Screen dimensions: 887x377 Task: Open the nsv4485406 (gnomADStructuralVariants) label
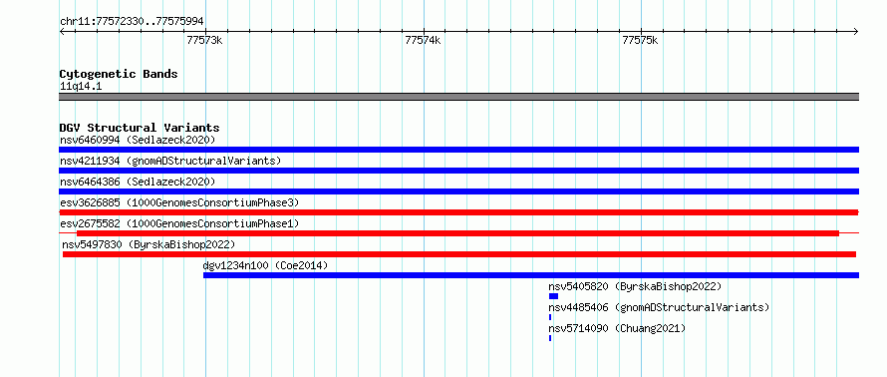pyautogui.click(x=659, y=307)
